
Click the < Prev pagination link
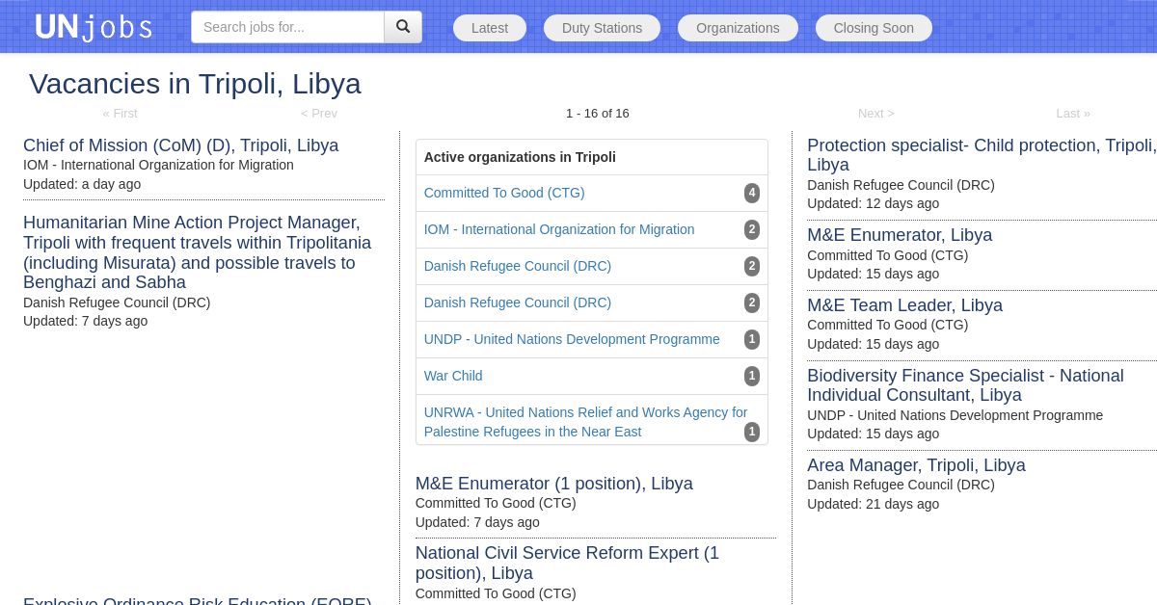click(319, 113)
